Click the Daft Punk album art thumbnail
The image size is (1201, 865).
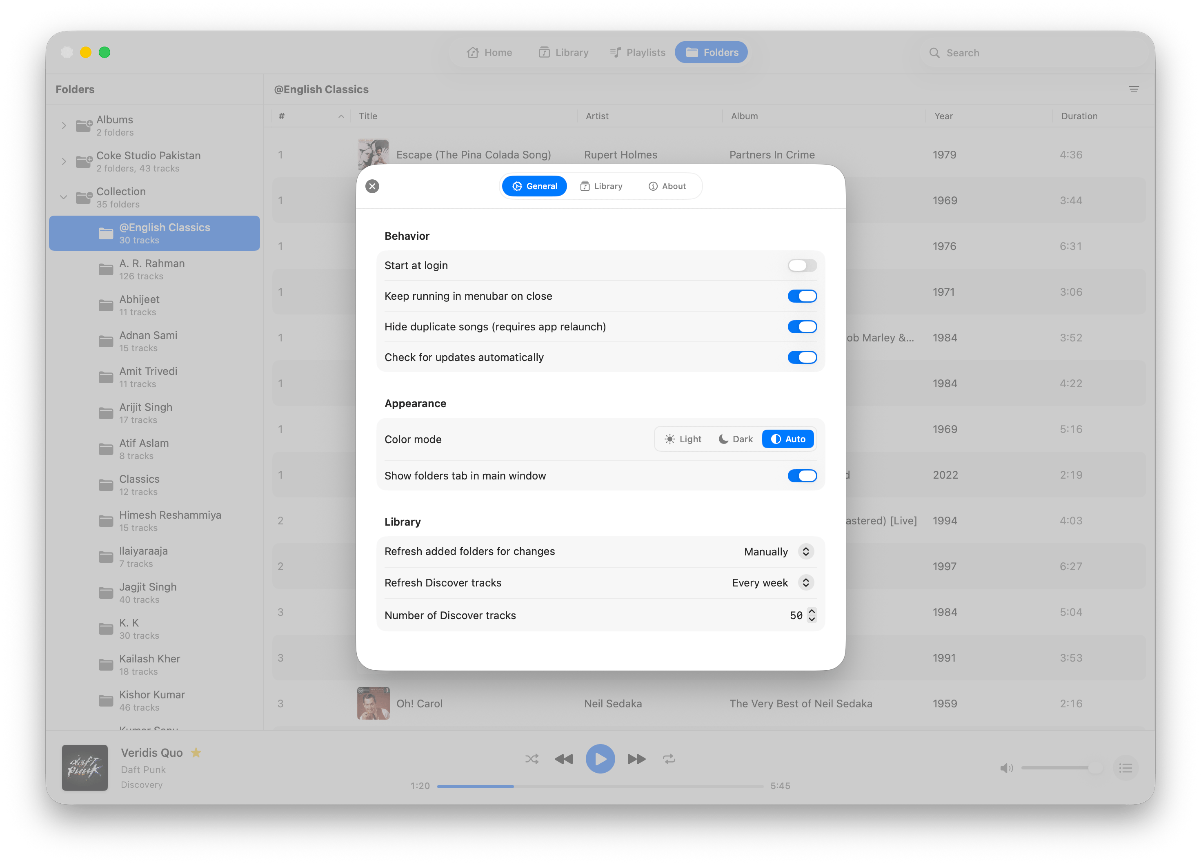coord(85,767)
